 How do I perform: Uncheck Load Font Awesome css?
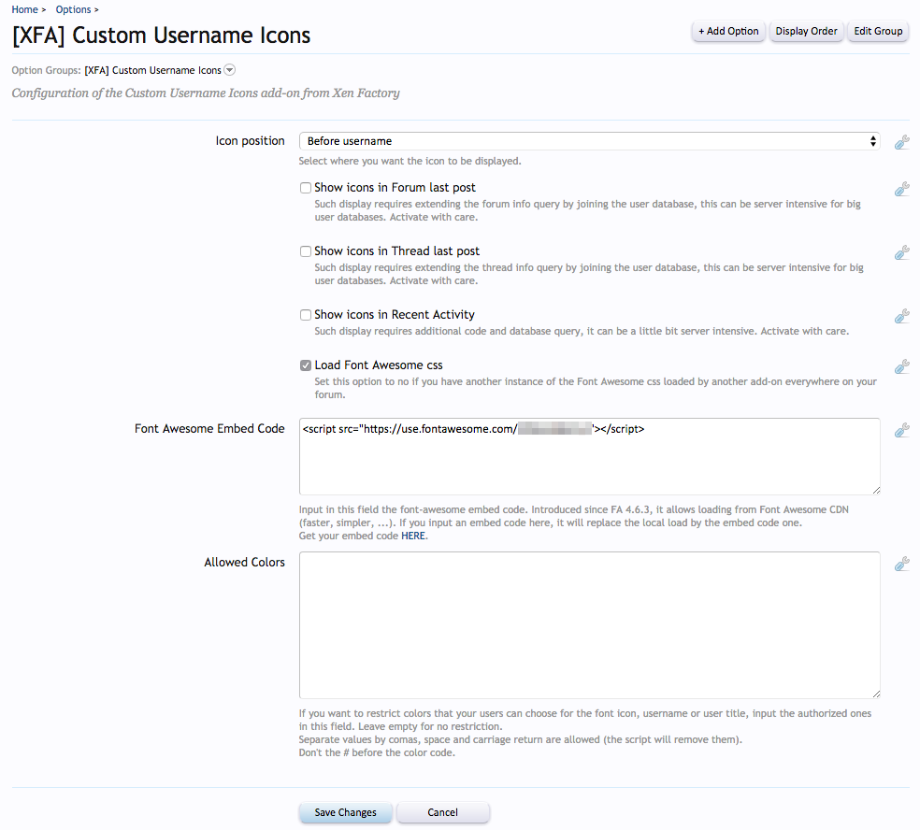tap(306, 365)
